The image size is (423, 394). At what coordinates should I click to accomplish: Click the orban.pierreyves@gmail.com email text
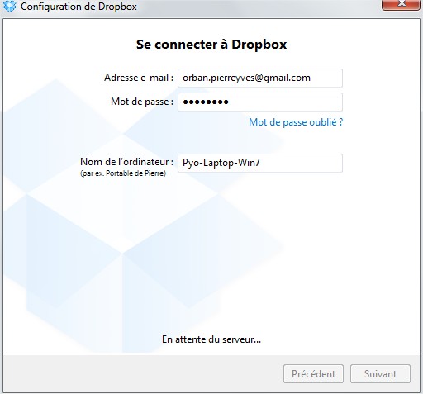[246, 78]
